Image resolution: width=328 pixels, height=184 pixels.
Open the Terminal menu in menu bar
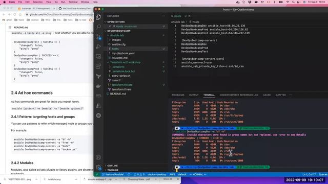(x=73, y=2)
